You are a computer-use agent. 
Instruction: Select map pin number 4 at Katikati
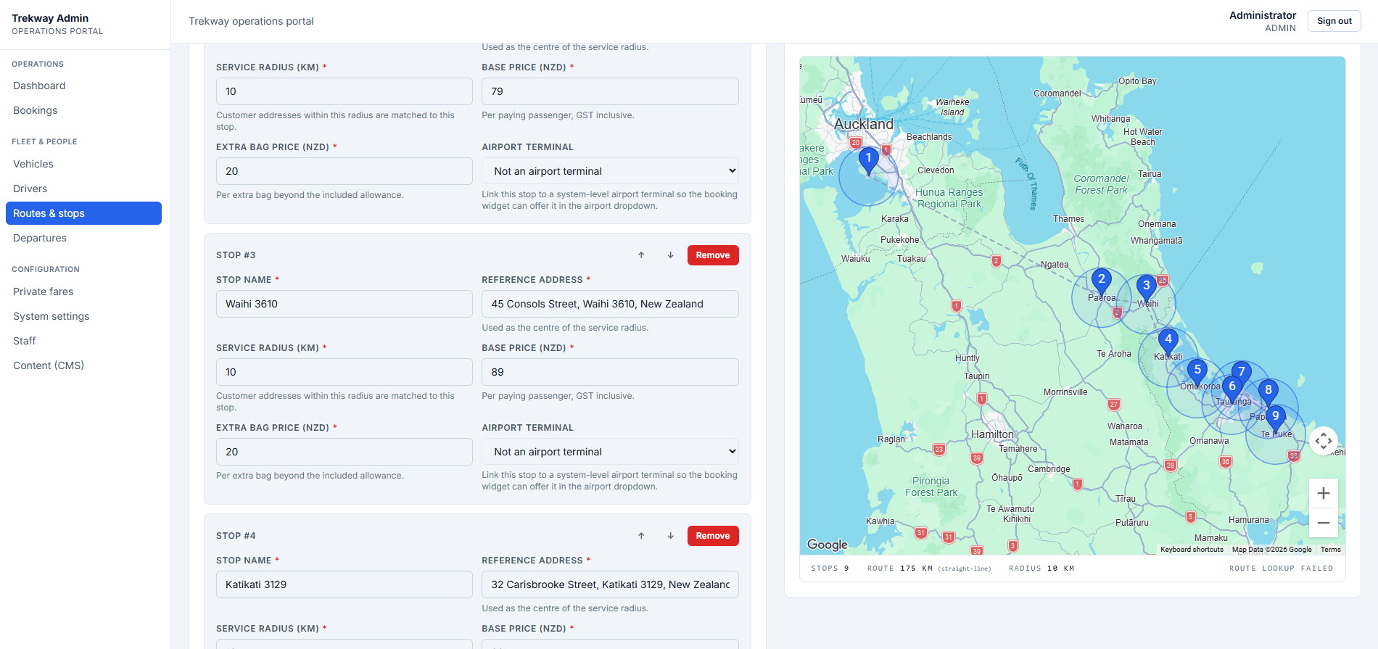click(1168, 342)
